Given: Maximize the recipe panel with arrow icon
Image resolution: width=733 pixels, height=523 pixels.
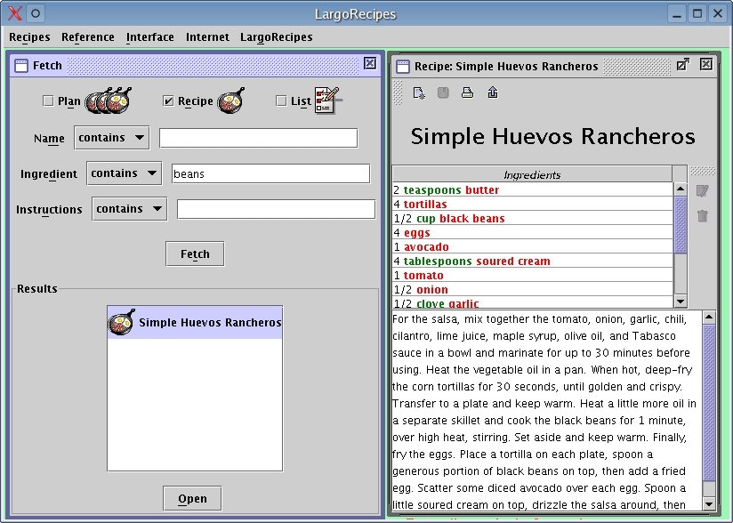Looking at the screenshot, I should tap(682, 65).
